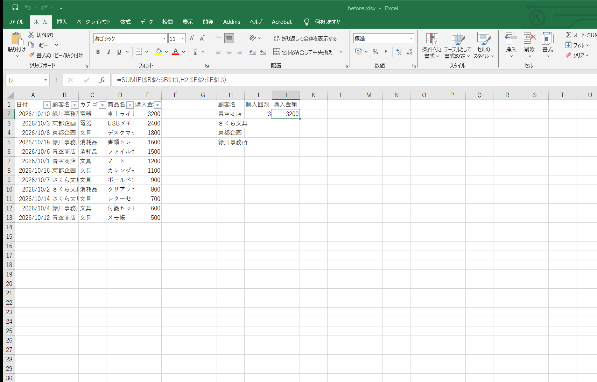Toggle Align Right horizontal alignment
The width and height of the screenshot is (597, 382).
[240, 52]
